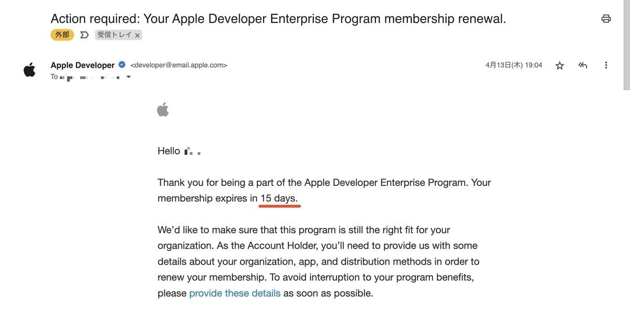Image resolution: width=630 pixels, height=316 pixels.
Task: Click the underlined "15 days." text
Action: pos(279,198)
